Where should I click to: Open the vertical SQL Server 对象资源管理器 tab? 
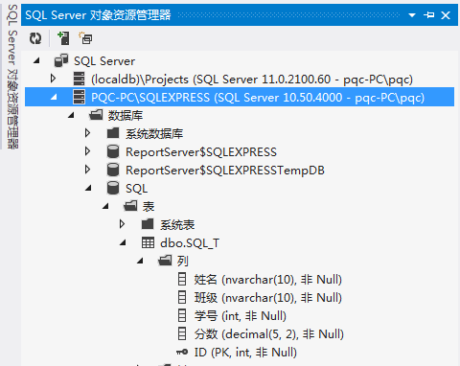(12, 77)
